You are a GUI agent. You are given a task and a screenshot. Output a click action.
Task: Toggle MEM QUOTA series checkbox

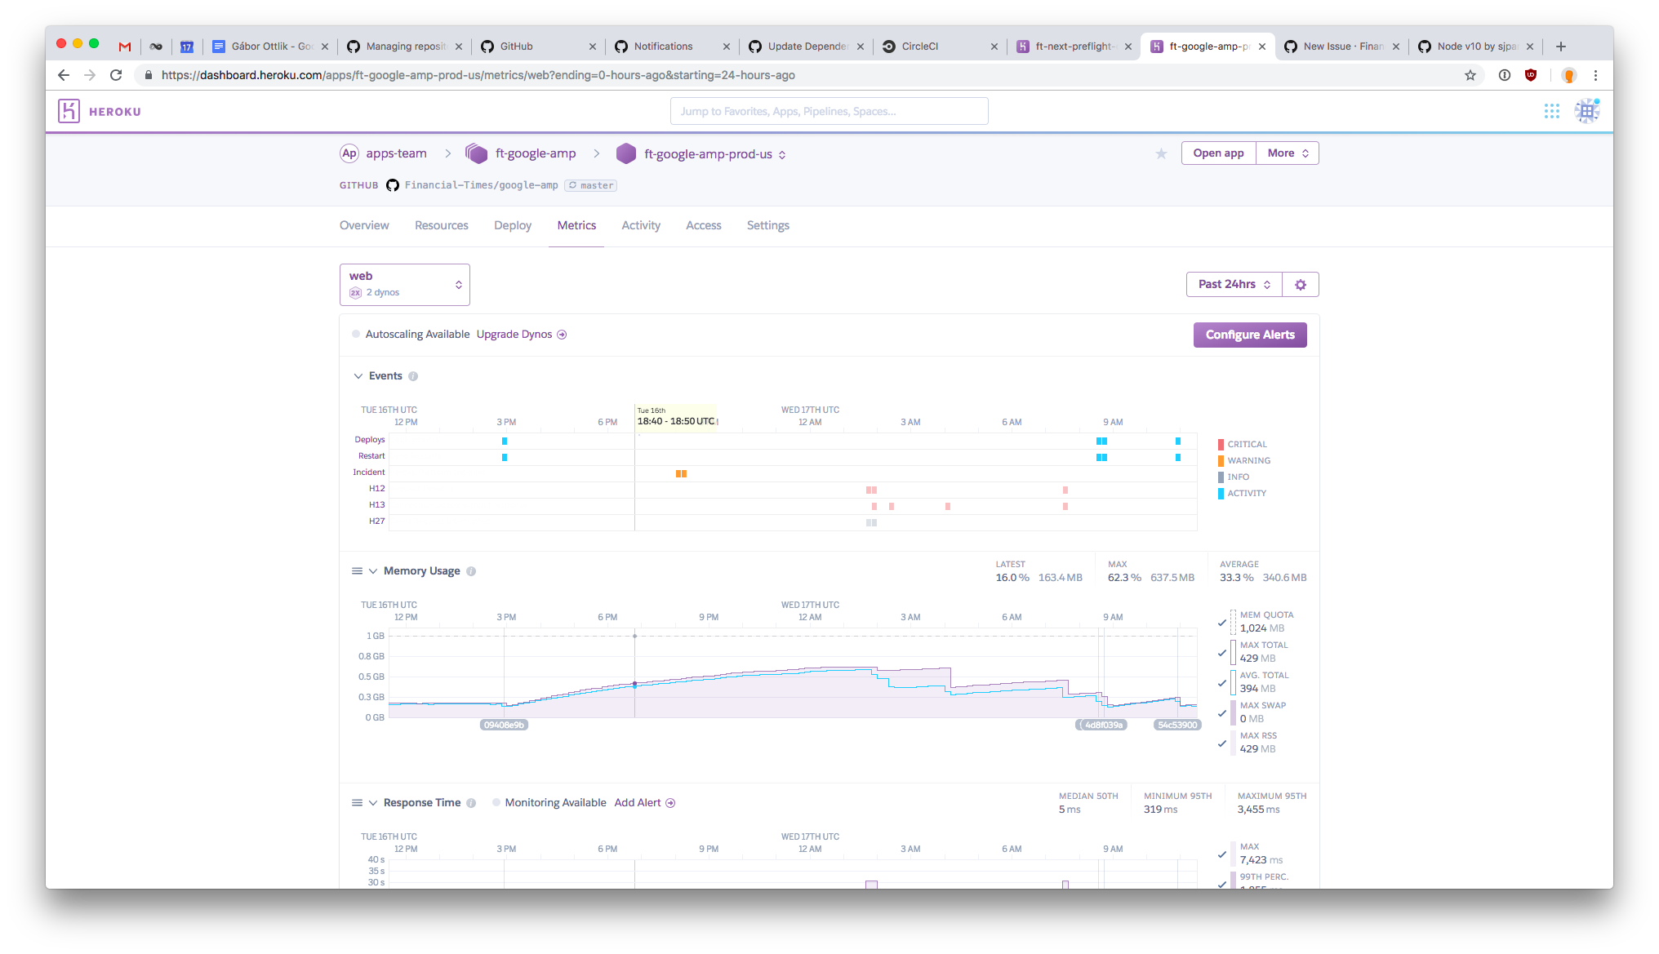pyautogui.click(x=1222, y=623)
